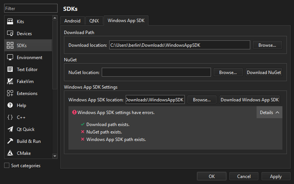Select the FakeVim category icon
The image size is (294, 184).
10,82
